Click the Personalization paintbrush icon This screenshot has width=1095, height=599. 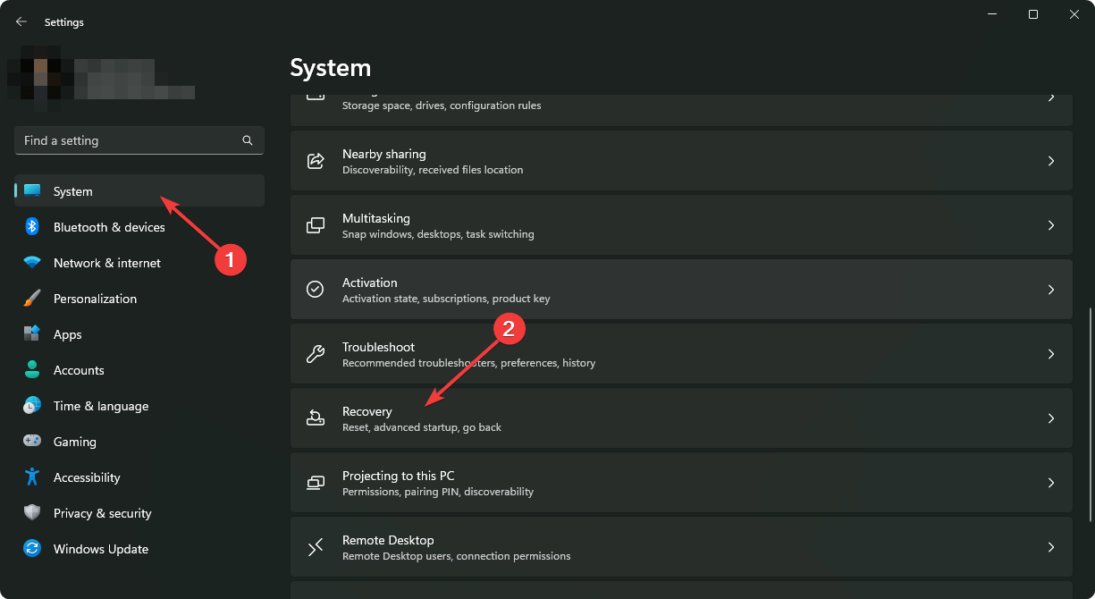point(32,299)
